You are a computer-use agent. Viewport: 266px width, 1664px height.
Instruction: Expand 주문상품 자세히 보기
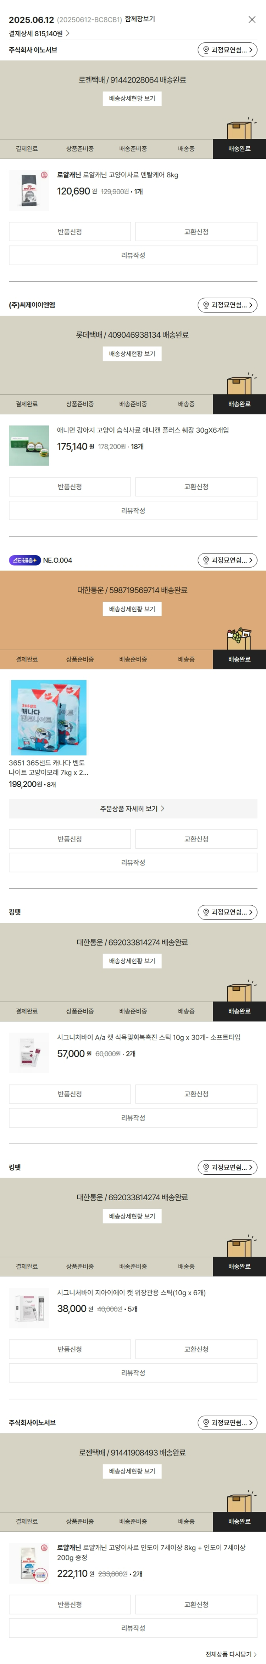pyautogui.click(x=133, y=809)
